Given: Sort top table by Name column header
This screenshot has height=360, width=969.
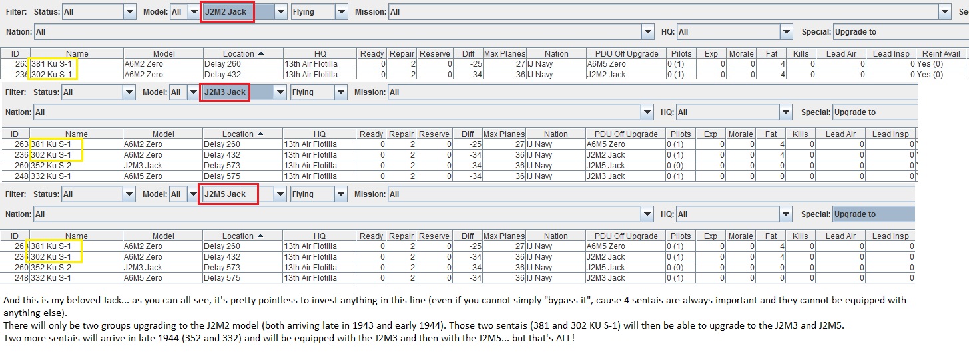Looking at the screenshot, I should [77, 53].
